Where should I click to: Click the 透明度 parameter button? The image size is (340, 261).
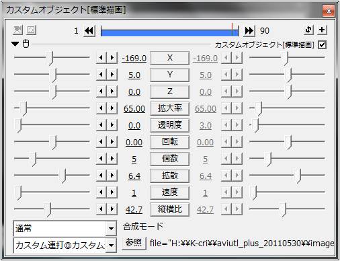[x=169, y=125]
